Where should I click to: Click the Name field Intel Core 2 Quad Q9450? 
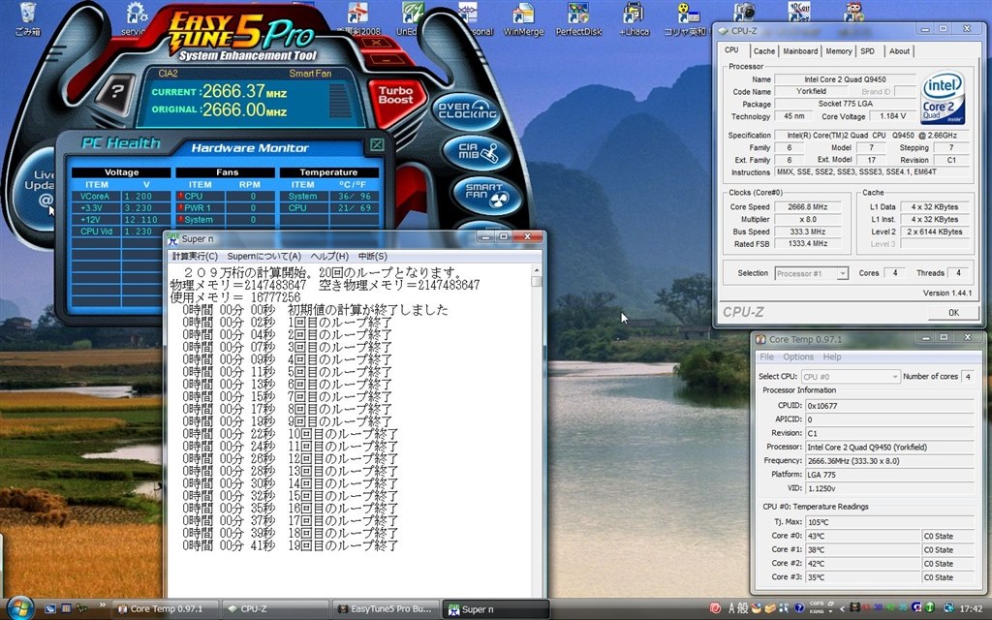(845, 79)
